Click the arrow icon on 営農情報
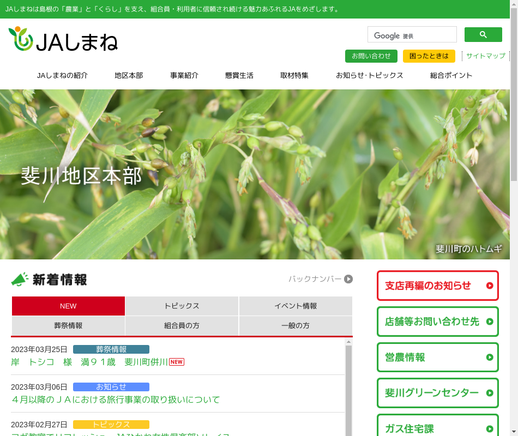Viewport: 518px width, 436px height. tap(490, 358)
